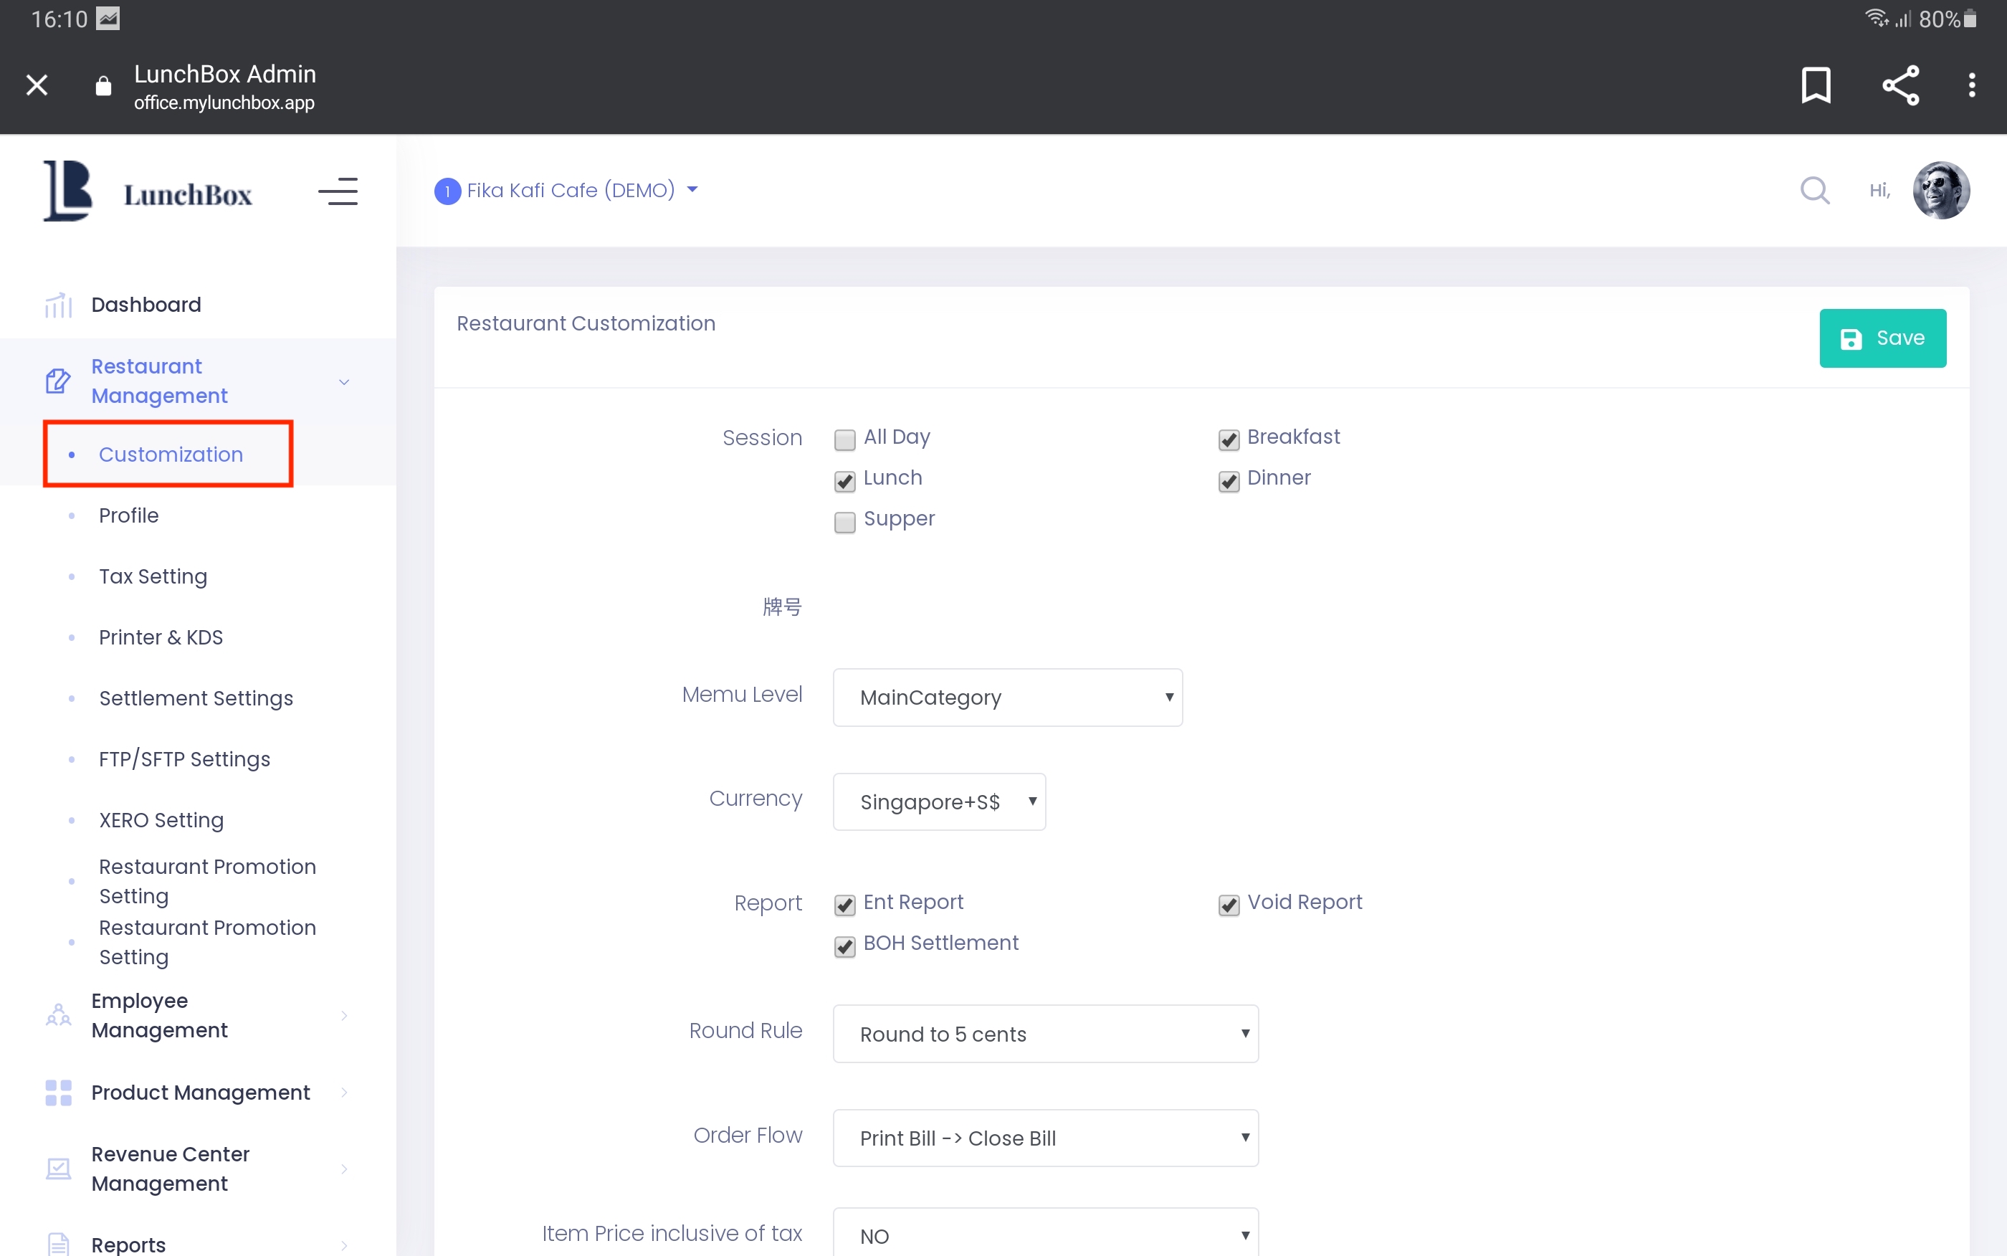Toggle the hamburger sidebar menu icon
The height and width of the screenshot is (1256, 2007).
(x=338, y=192)
